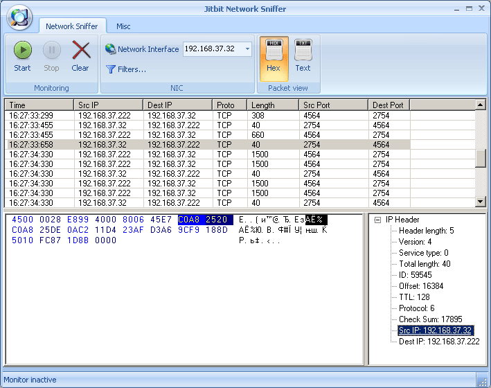Select Src IP: 192.168.37.32 tree item

pos(436,330)
